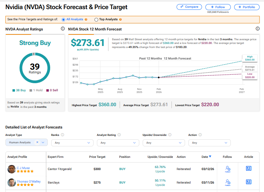Click info icon next to Upside/Downside filter
Image resolution: width=264 pixels, height=192 pixels.
(x=169, y=135)
